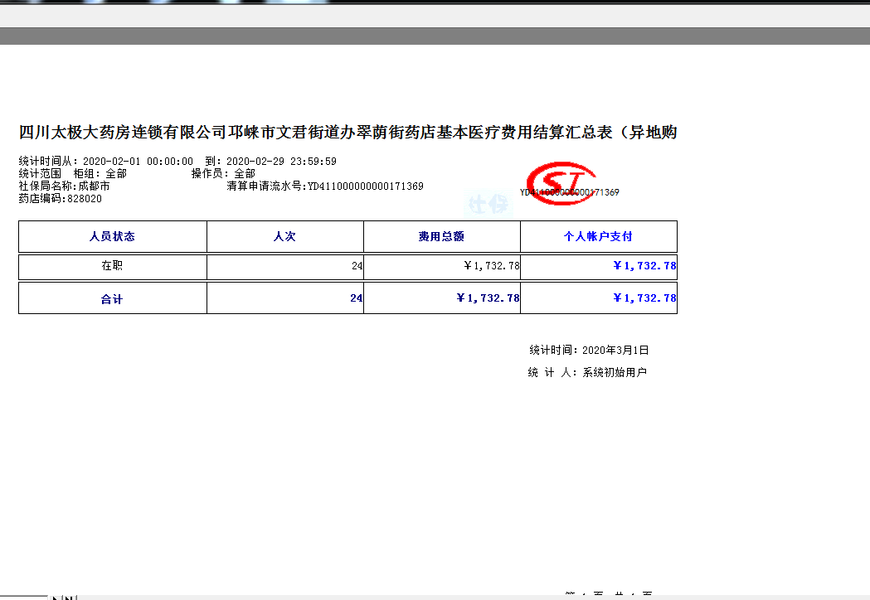The image size is (870, 600).
Task: Click 统计时间: 2020年3月1日
Action: [x=589, y=350]
